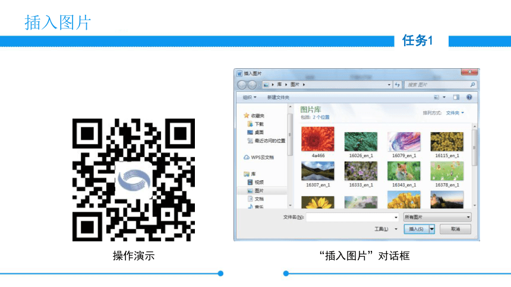Click the 取消 button
This screenshot has width=511, height=287.
(455, 229)
